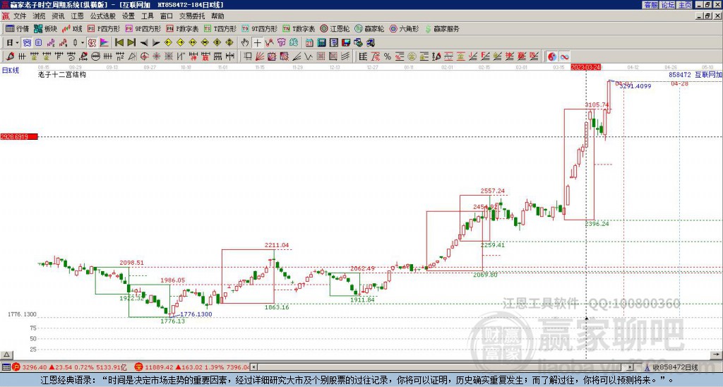Click the percent sign tool icon

[388, 56]
